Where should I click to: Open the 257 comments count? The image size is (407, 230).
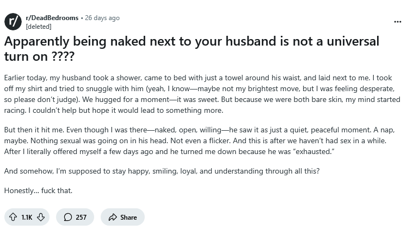click(81, 218)
